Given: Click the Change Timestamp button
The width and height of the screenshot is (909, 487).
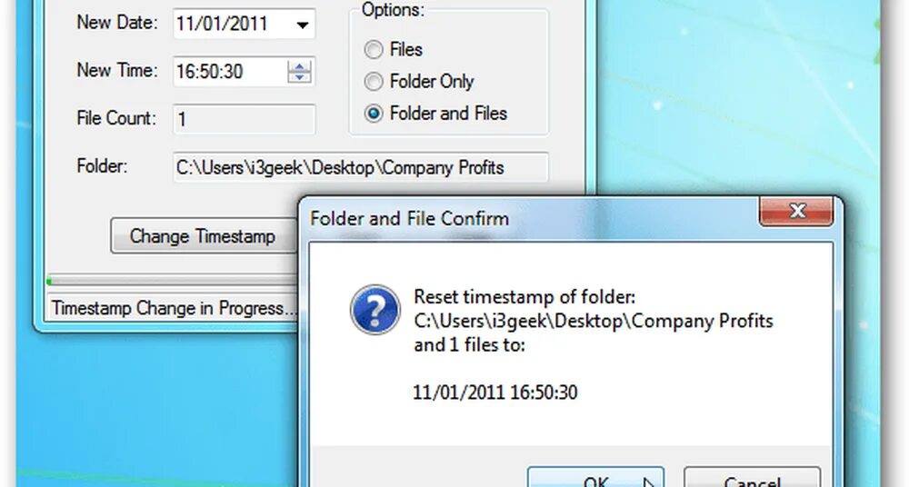Looking at the screenshot, I should pyautogui.click(x=203, y=236).
